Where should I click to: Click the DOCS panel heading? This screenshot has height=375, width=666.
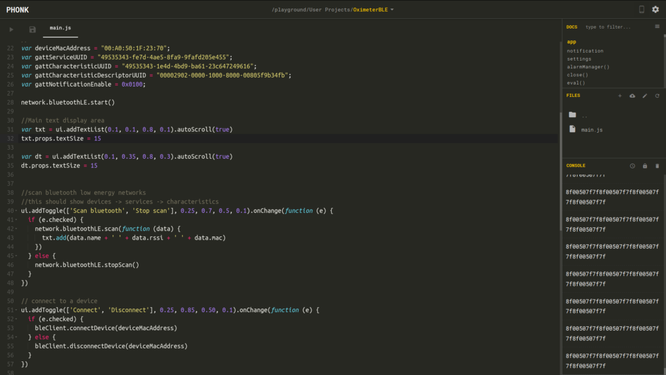point(572,27)
